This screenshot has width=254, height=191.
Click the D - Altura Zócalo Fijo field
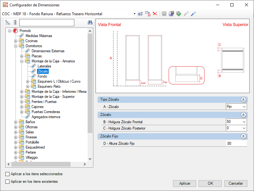[236, 143]
